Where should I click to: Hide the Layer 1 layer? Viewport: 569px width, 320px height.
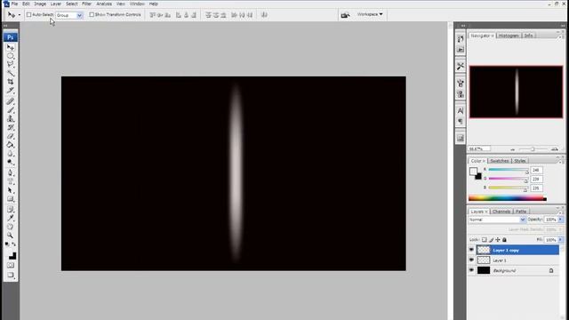click(x=471, y=260)
